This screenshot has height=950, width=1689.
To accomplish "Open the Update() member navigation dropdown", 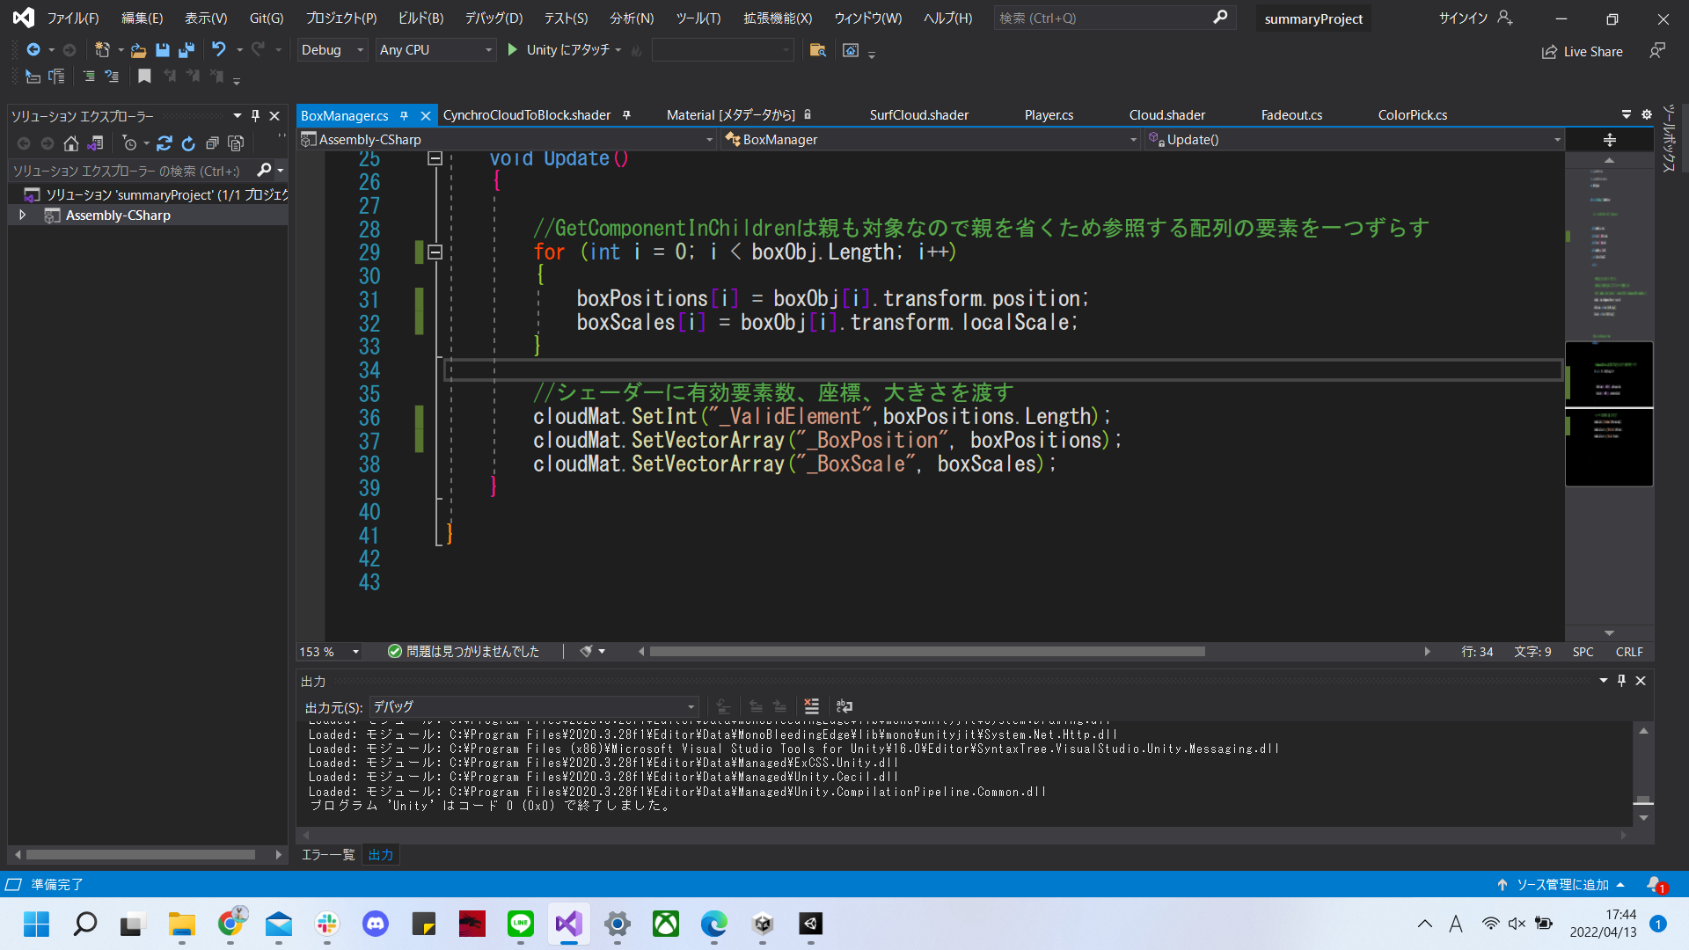I will click(1355, 140).
